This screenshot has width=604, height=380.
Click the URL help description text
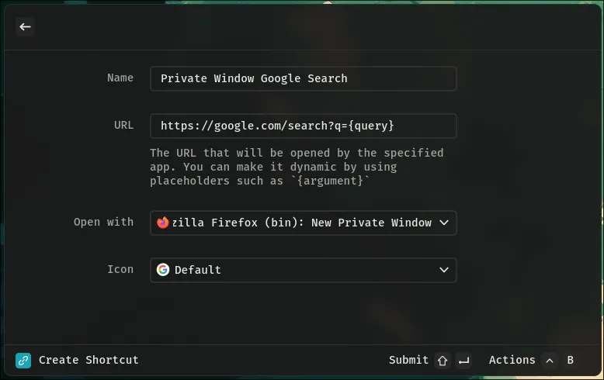click(297, 167)
